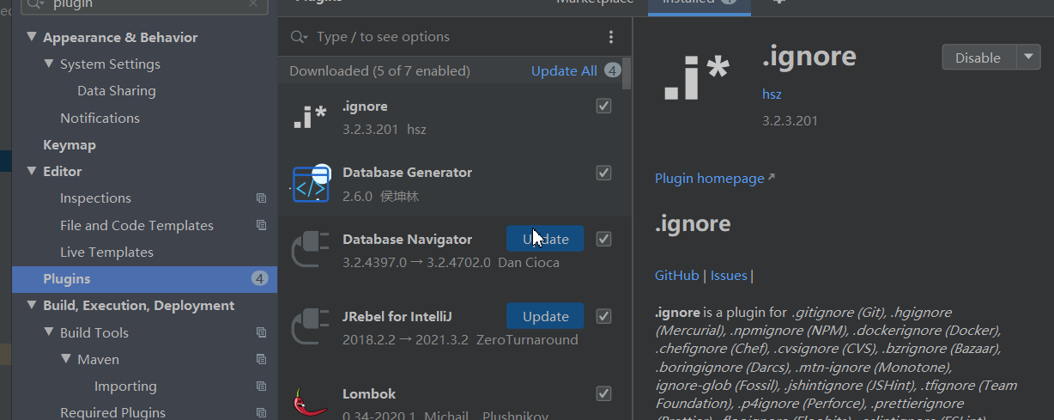Select Plugins in the settings tree

[144, 279]
